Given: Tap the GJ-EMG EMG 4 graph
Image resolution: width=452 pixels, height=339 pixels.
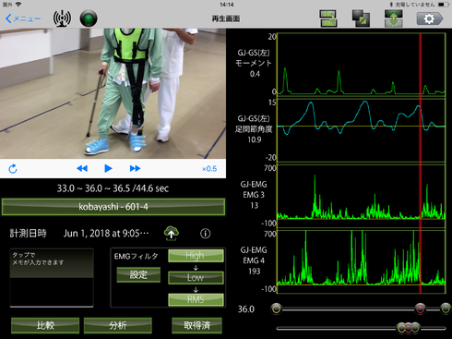Looking at the screenshot, I should click(362, 261).
